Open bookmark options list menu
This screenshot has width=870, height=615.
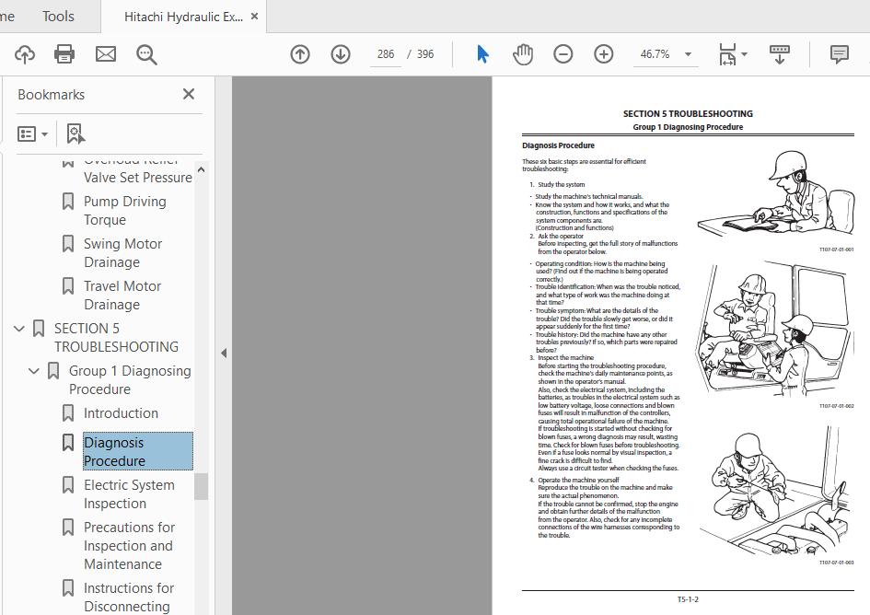point(33,133)
